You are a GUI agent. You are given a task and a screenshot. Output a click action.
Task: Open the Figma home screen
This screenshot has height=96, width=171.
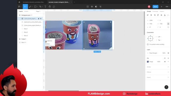point(19,2)
